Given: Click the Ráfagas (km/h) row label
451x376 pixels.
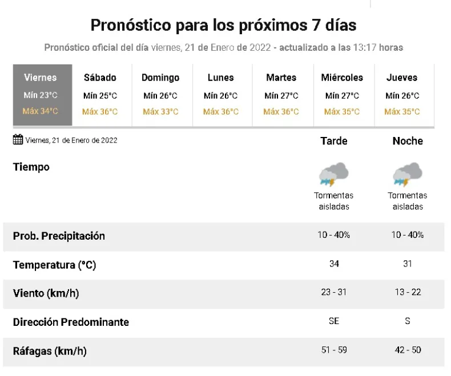Looking at the screenshot, I should (x=50, y=351).
